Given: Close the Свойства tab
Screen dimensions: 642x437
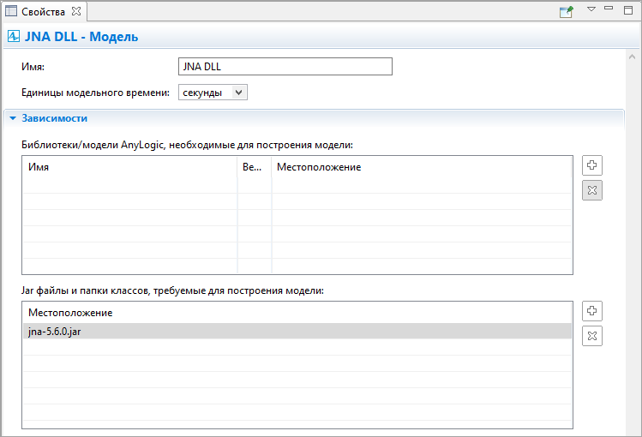Looking at the screenshot, I should [x=76, y=11].
